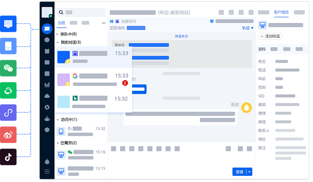Open the robot sidebar icon
The image size is (313, 182).
point(47,119)
